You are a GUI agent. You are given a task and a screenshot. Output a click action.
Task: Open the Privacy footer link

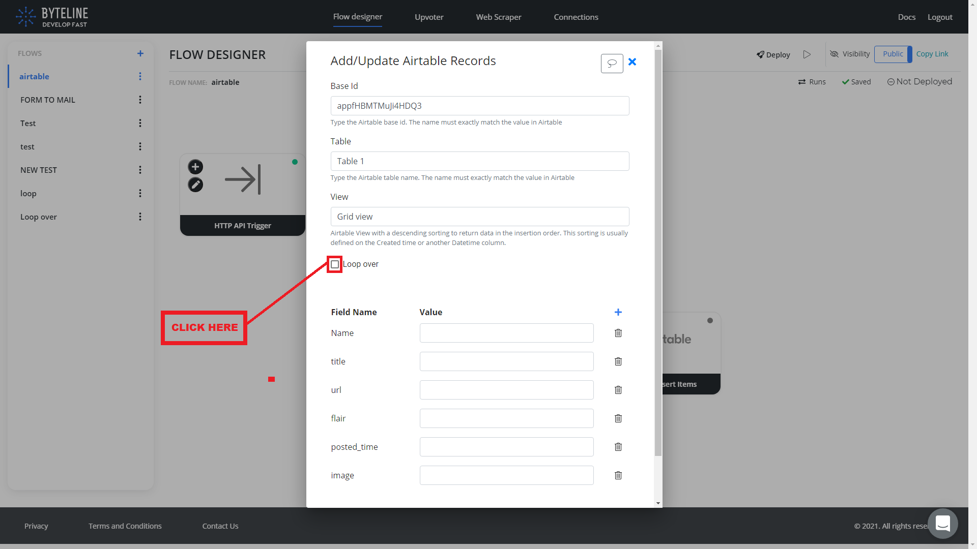point(36,526)
